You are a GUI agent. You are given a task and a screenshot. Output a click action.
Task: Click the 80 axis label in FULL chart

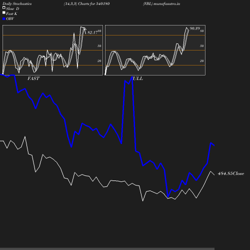pos(201,31)
